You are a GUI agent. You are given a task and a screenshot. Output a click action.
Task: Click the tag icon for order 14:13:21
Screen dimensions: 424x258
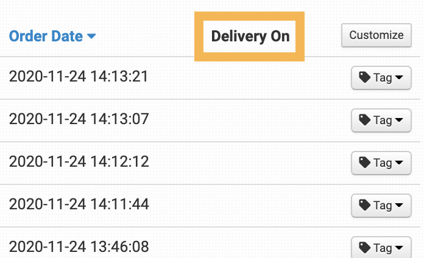pos(364,78)
